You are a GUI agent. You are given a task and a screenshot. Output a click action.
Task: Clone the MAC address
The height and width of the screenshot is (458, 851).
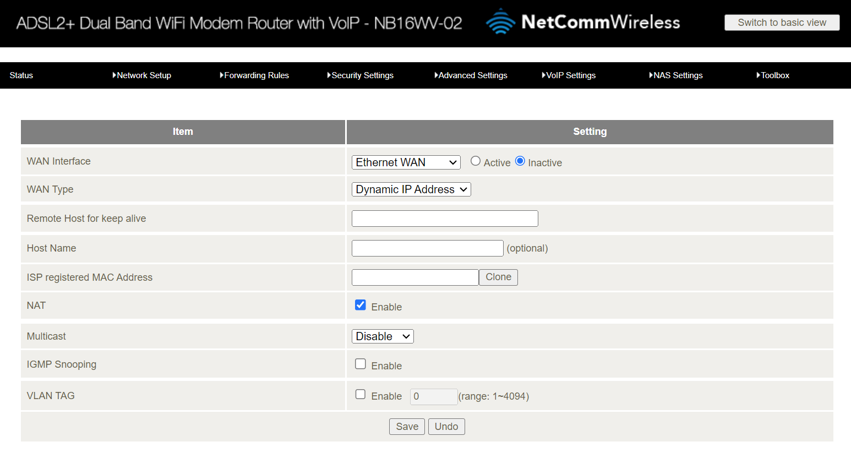tap(499, 277)
